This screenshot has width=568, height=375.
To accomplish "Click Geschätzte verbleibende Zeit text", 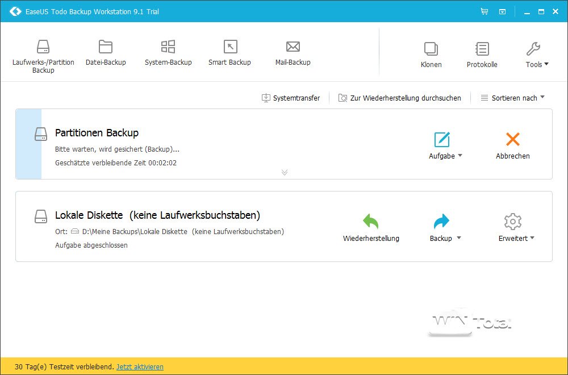I will coord(116,163).
